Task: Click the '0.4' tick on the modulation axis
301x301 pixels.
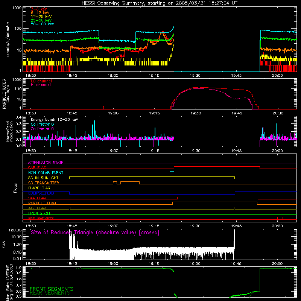Action: click(18, 117)
